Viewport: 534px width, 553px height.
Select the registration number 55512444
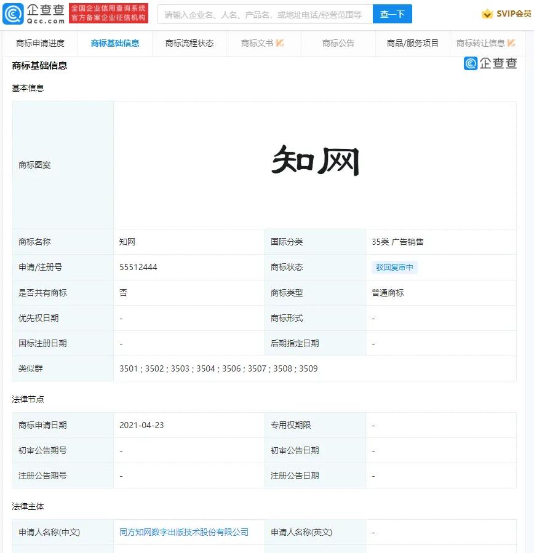coord(138,268)
